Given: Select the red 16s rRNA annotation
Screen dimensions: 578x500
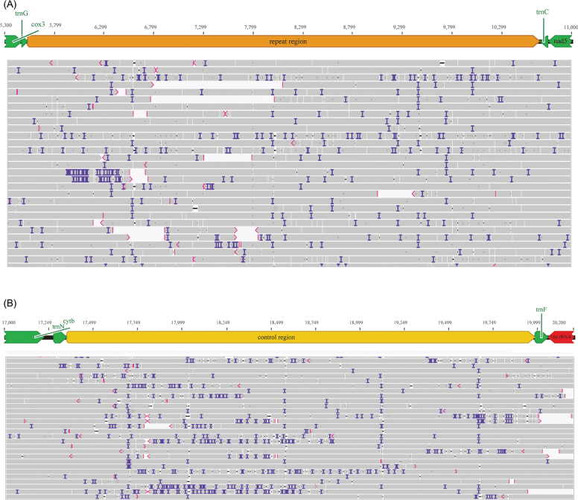Looking at the screenshot, I should click(x=562, y=337).
